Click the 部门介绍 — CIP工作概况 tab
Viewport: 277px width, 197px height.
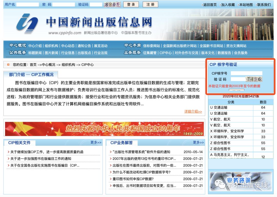(x=31, y=75)
